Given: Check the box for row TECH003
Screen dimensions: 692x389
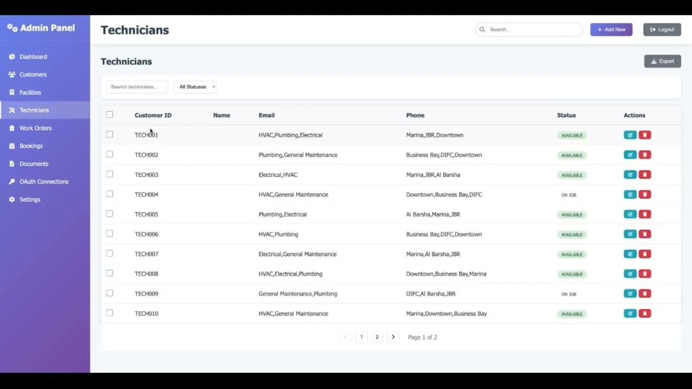Looking at the screenshot, I should click(110, 174).
